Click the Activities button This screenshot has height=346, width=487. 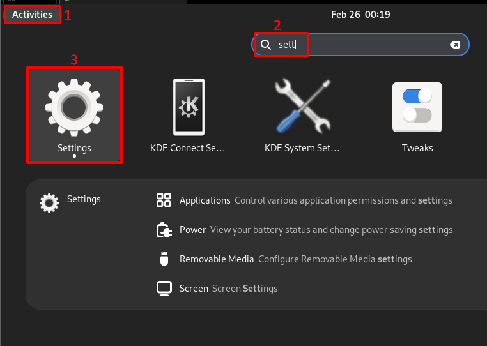pos(33,15)
